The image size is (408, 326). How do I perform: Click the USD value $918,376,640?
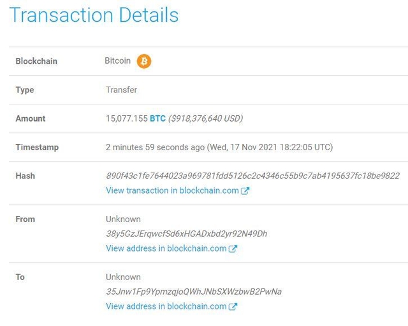click(206, 118)
